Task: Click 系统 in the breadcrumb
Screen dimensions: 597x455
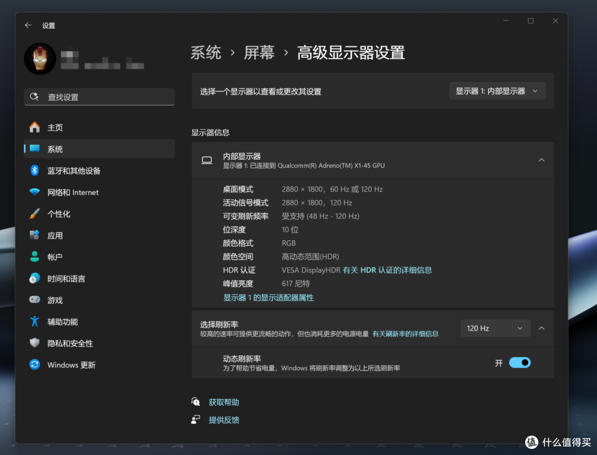Action: (206, 52)
